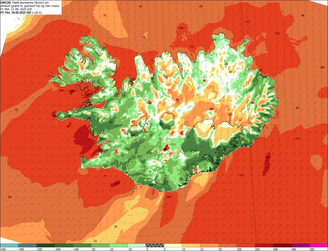The height and width of the screenshot is (251, 328).
Task: Select the map value 116
Action: pos(149,103)
